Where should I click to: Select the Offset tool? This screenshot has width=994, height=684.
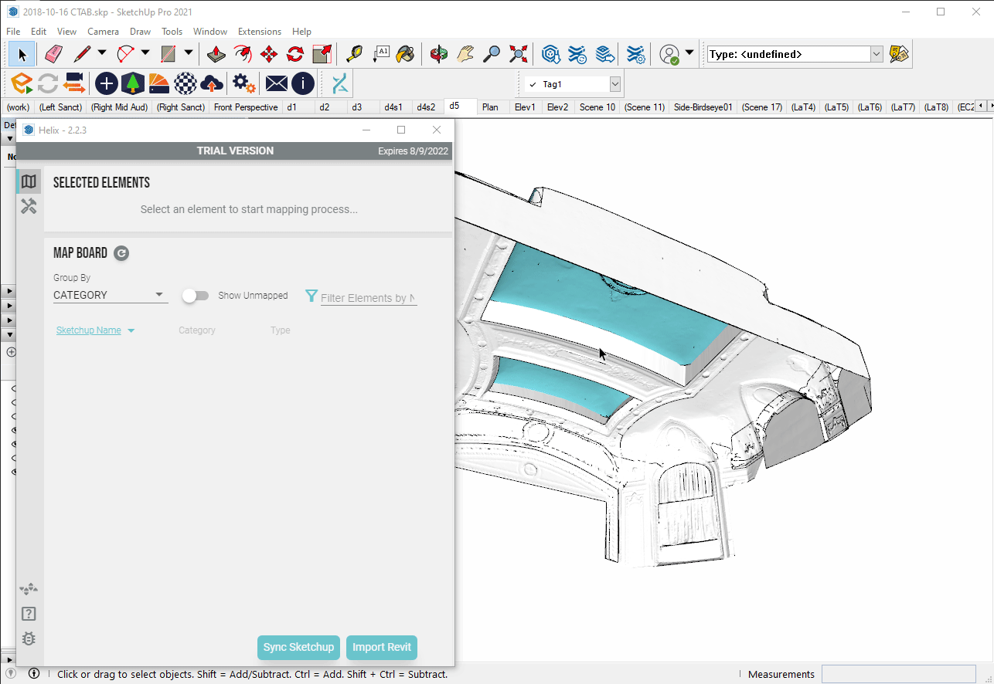(243, 54)
